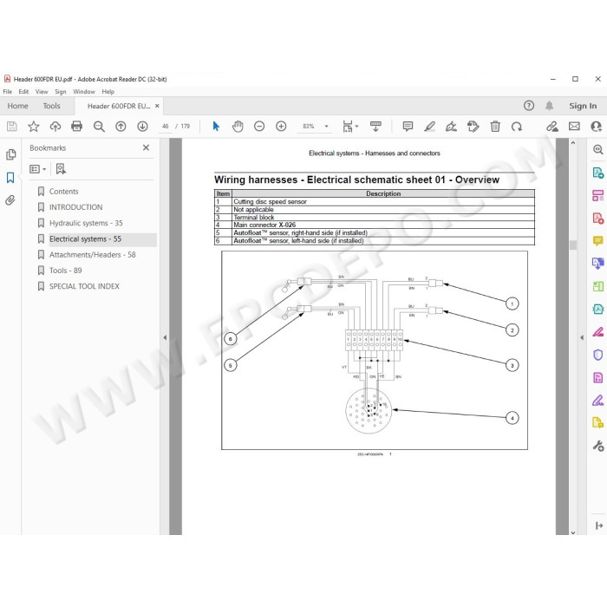This screenshot has width=607, height=607.
Task: Jump to Attachments/Headers - 58 bookmark
Action: tap(92, 255)
